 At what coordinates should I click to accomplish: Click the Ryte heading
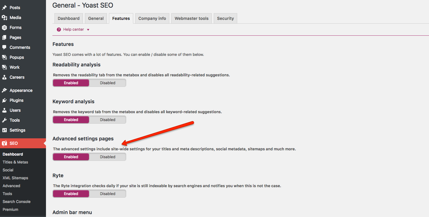pyautogui.click(x=58, y=175)
